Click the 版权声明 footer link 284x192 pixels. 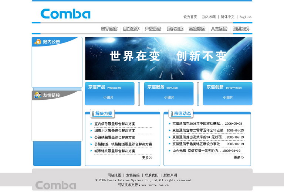[x=170, y=175]
